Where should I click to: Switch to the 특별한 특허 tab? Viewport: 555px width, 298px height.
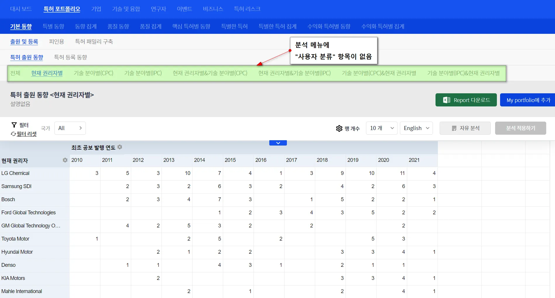click(x=234, y=26)
